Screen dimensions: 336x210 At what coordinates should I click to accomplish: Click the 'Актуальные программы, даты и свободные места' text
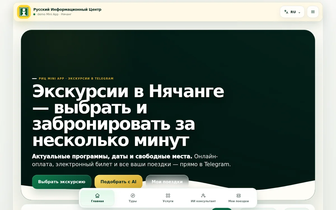click(112, 157)
